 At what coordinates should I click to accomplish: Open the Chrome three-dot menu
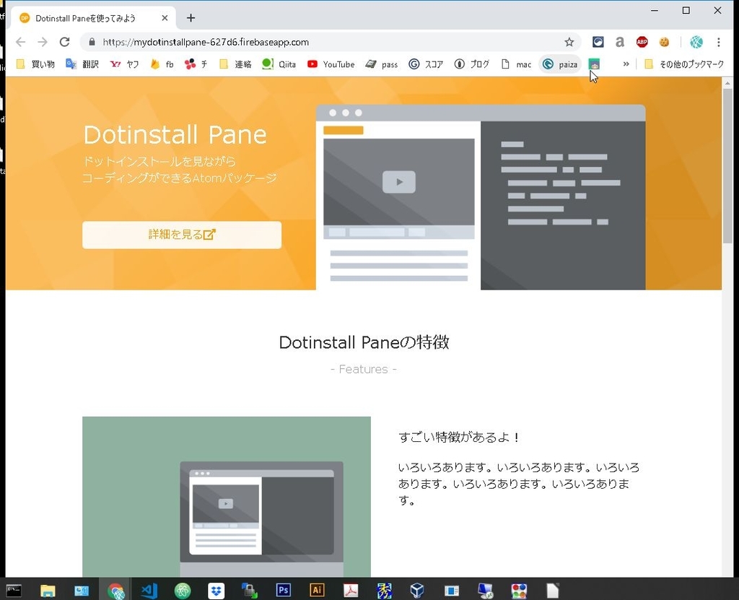coord(718,42)
